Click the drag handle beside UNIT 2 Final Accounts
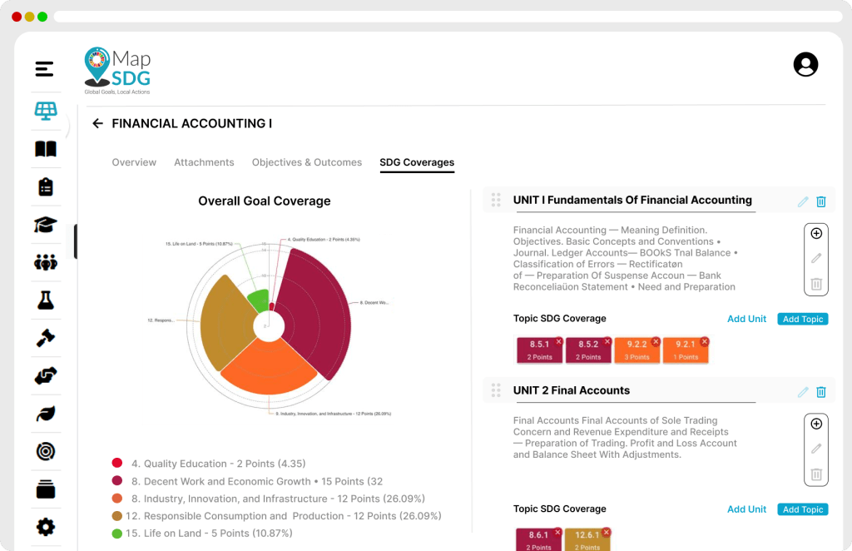852x551 pixels. [496, 390]
